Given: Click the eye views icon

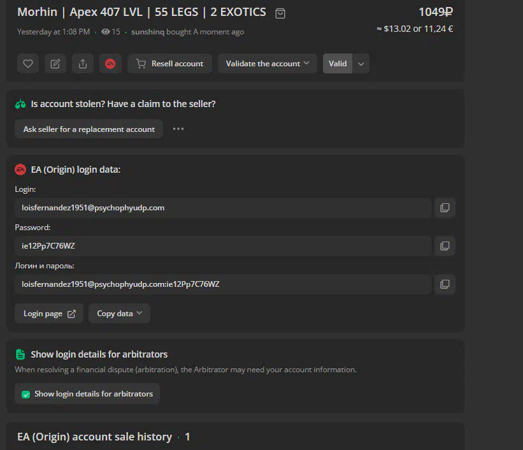Looking at the screenshot, I should 105,32.
